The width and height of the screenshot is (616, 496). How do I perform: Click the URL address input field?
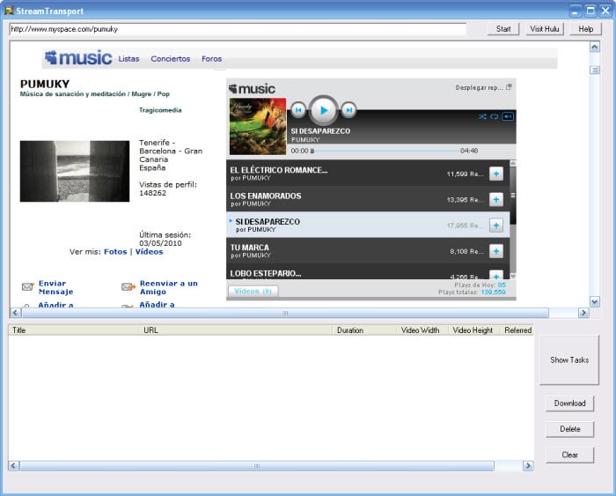238,29
